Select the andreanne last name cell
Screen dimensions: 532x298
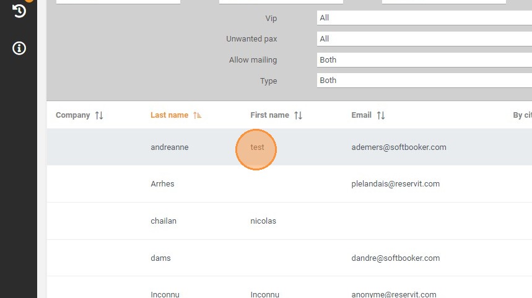coord(170,147)
